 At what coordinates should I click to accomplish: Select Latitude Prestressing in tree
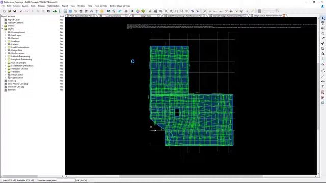(x=20, y=56)
